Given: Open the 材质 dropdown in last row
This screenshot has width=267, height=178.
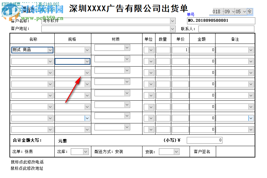Looking at the screenshot, I should tap(127, 127).
